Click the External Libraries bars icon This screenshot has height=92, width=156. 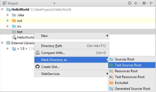click(x=8, y=43)
